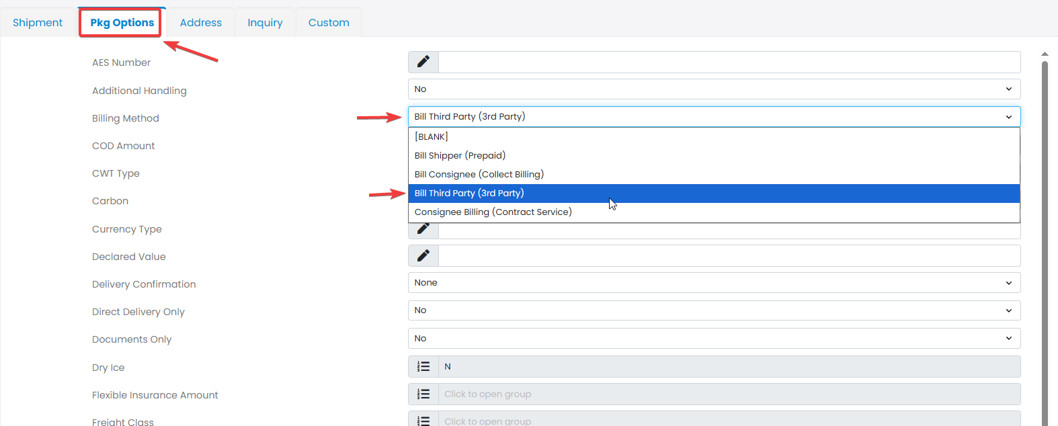Screen dimensions: 1058x426
Task: Choose Bill Shipper (Prepaid) option
Action: (x=714, y=155)
